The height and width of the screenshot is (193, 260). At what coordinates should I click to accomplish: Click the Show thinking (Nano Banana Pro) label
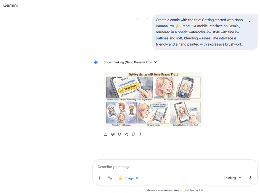point(127,62)
